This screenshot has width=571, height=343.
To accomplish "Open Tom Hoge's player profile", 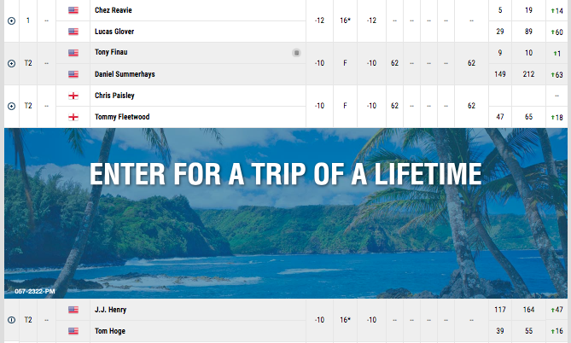I will pos(110,331).
